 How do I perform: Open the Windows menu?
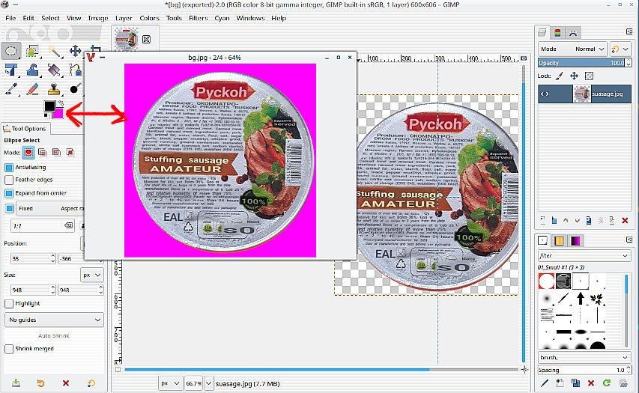click(250, 18)
